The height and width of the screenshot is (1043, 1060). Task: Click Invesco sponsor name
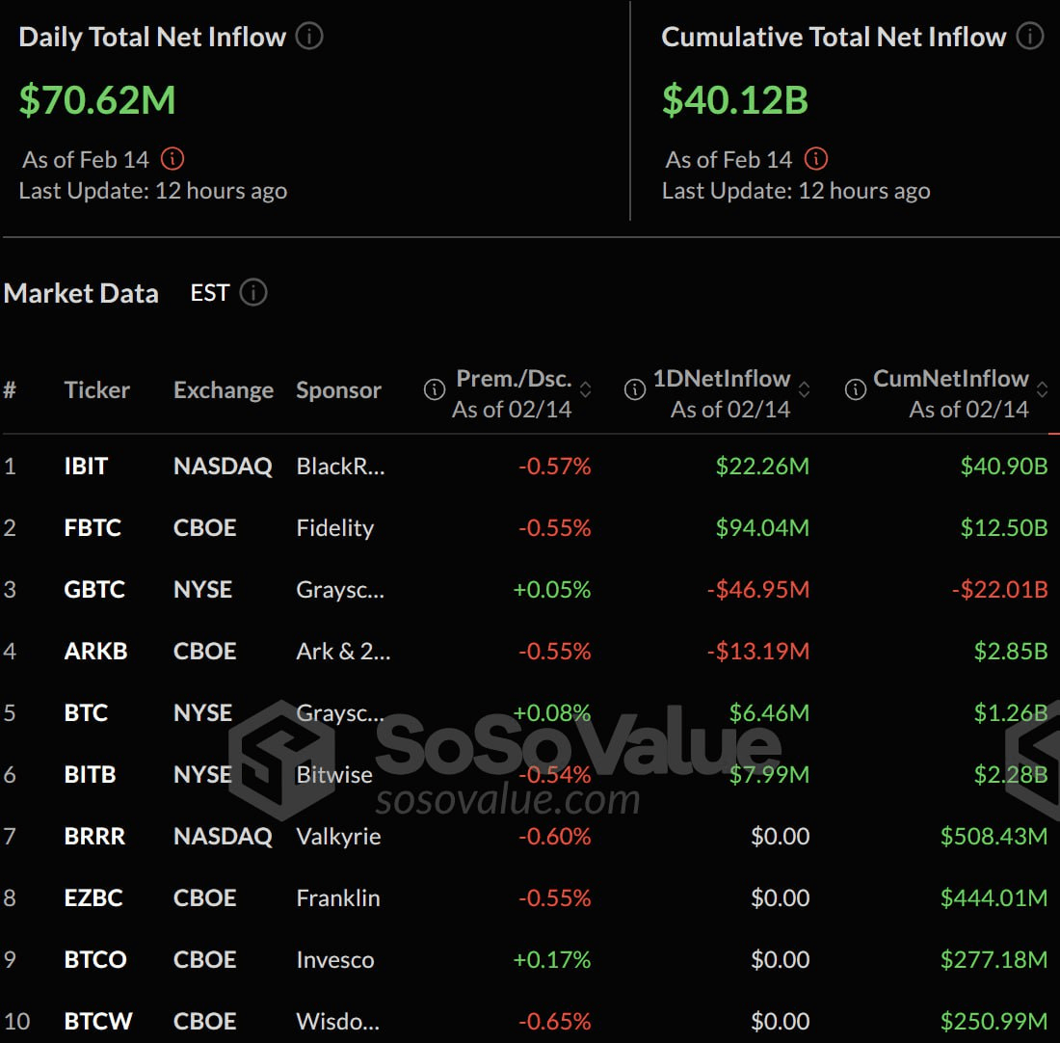[x=335, y=959]
